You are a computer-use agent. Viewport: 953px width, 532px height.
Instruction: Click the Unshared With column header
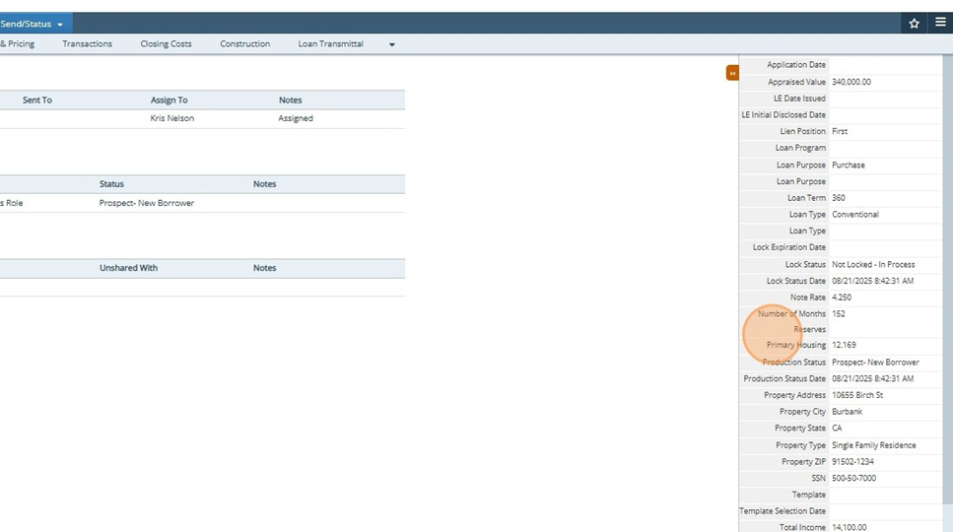[128, 268]
